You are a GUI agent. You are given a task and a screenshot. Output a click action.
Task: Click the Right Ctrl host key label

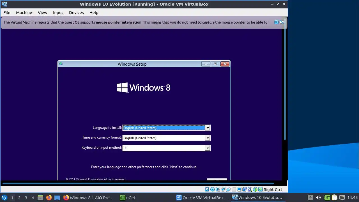(x=273, y=189)
